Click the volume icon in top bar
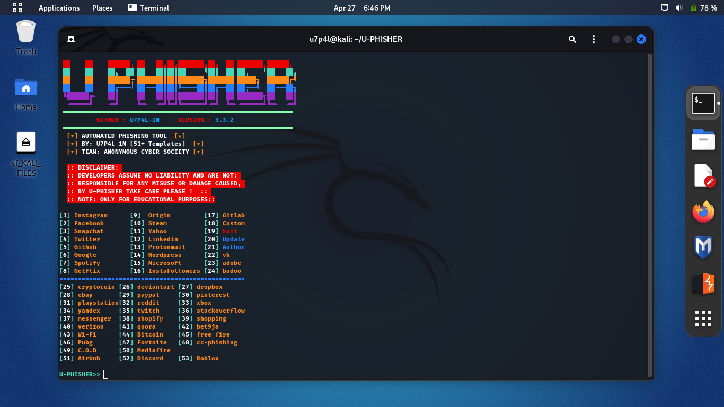The height and width of the screenshot is (407, 724). pyautogui.click(x=679, y=8)
